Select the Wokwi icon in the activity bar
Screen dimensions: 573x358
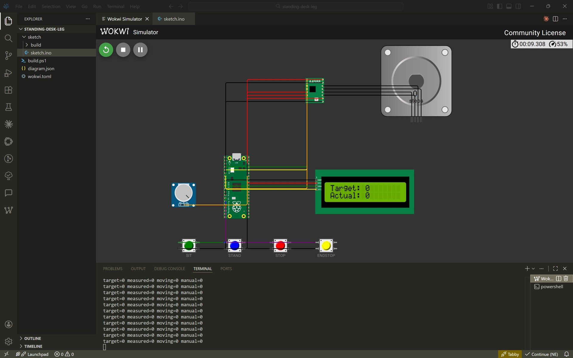8,210
